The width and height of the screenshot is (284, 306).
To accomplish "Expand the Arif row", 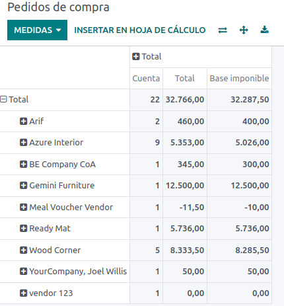I will click(x=32, y=121).
